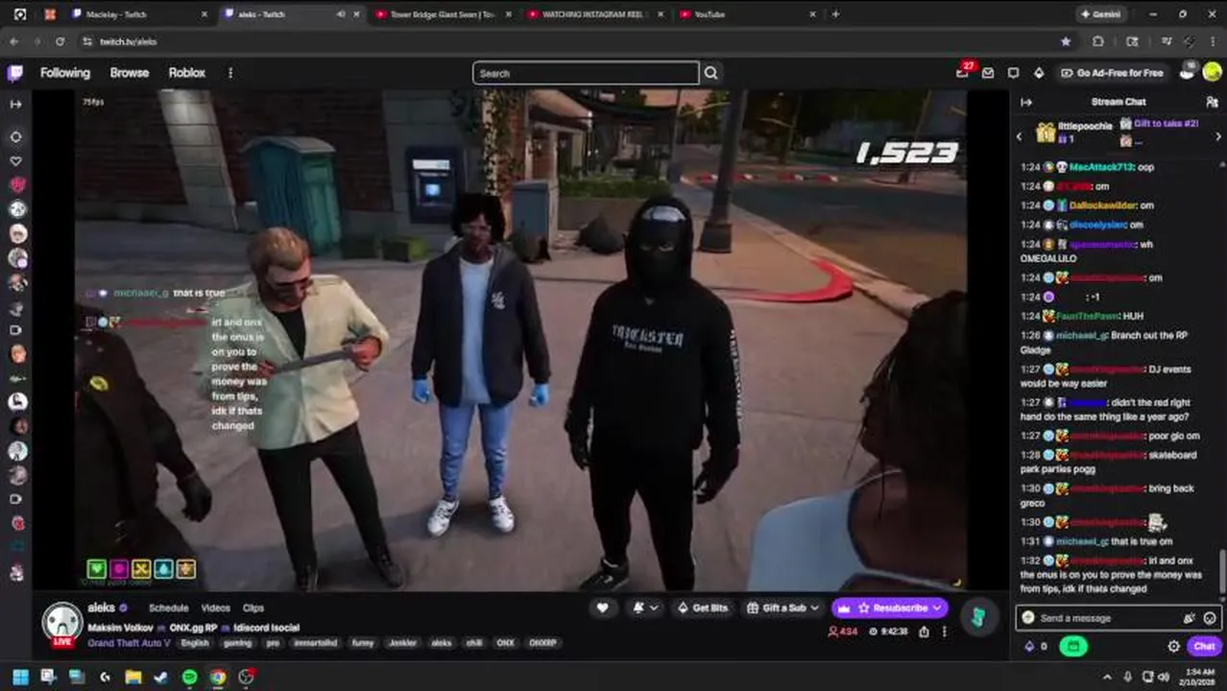Open the channel Clips tab

pos(253,608)
